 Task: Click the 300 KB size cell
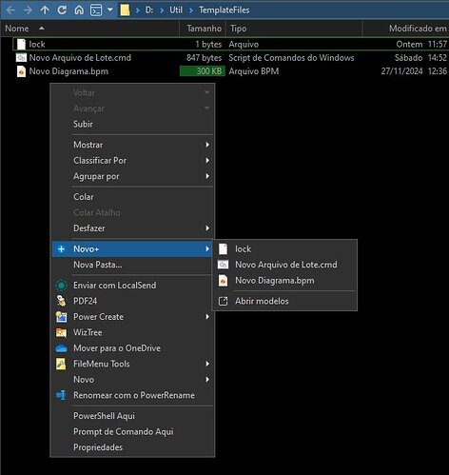203,71
